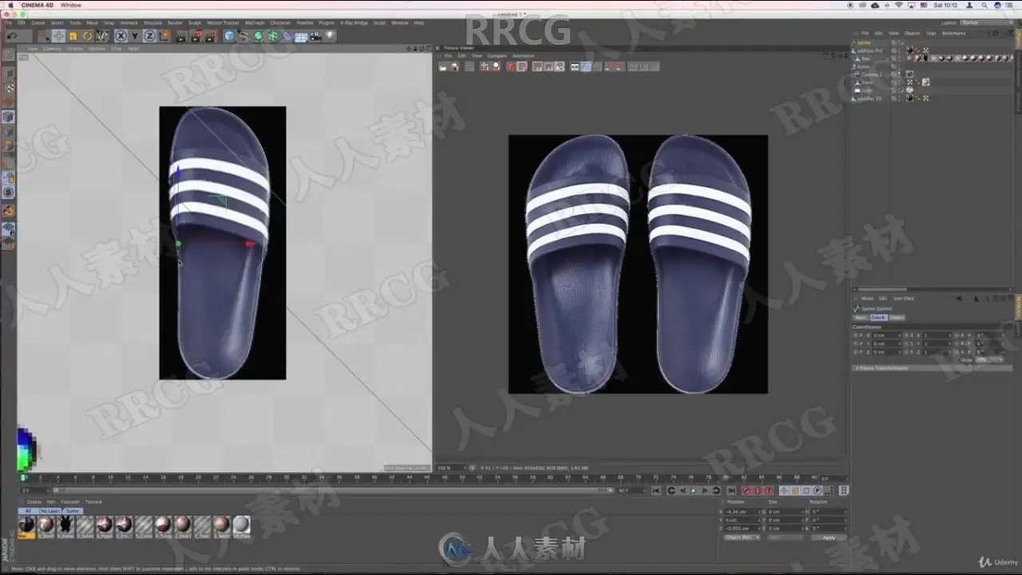Select the Spline object in Object Manager

point(864,42)
